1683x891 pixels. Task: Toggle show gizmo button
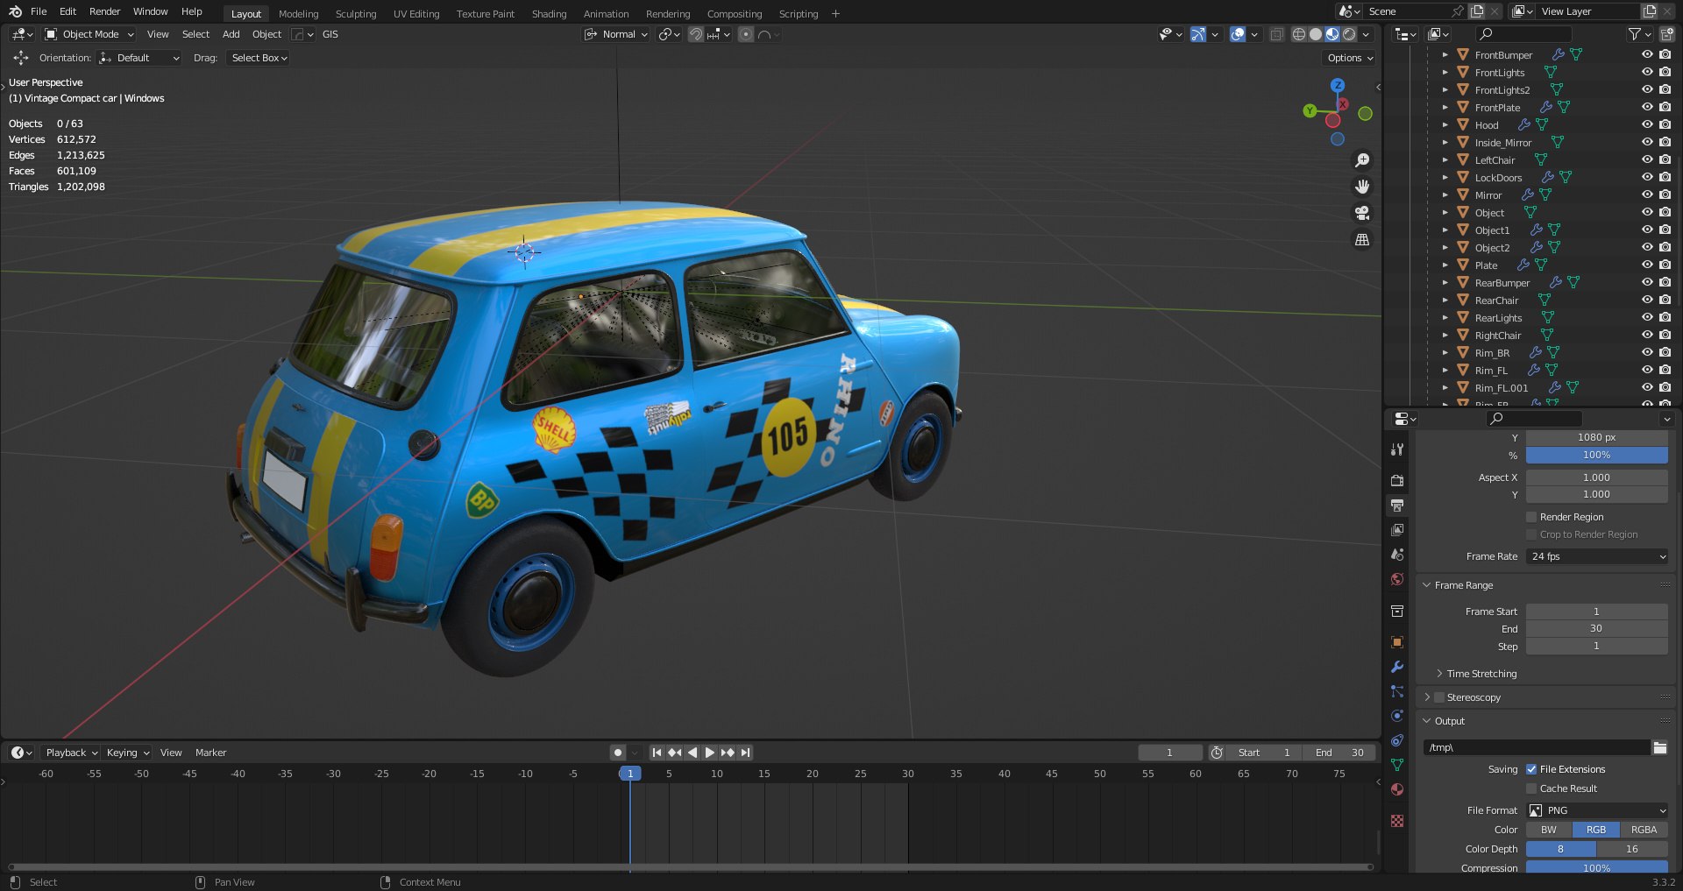click(1198, 34)
